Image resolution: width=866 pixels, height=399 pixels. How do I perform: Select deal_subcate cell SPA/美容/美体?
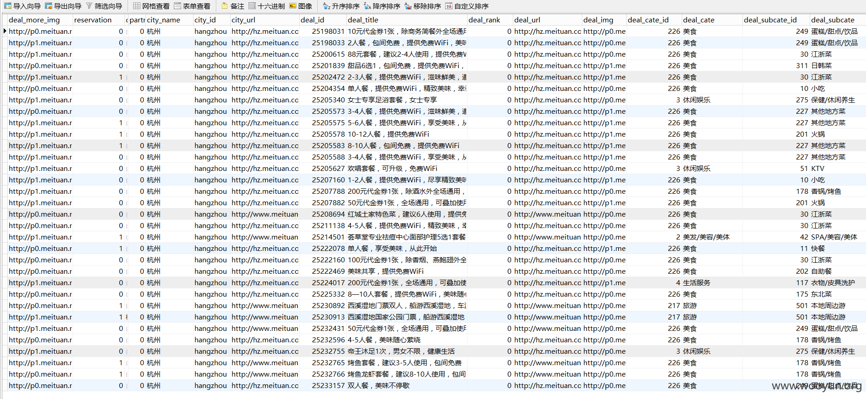click(x=838, y=237)
